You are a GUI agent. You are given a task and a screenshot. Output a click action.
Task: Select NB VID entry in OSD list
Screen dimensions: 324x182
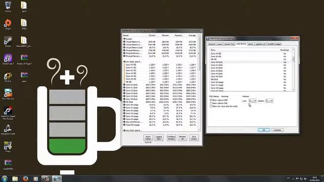tap(251, 59)
